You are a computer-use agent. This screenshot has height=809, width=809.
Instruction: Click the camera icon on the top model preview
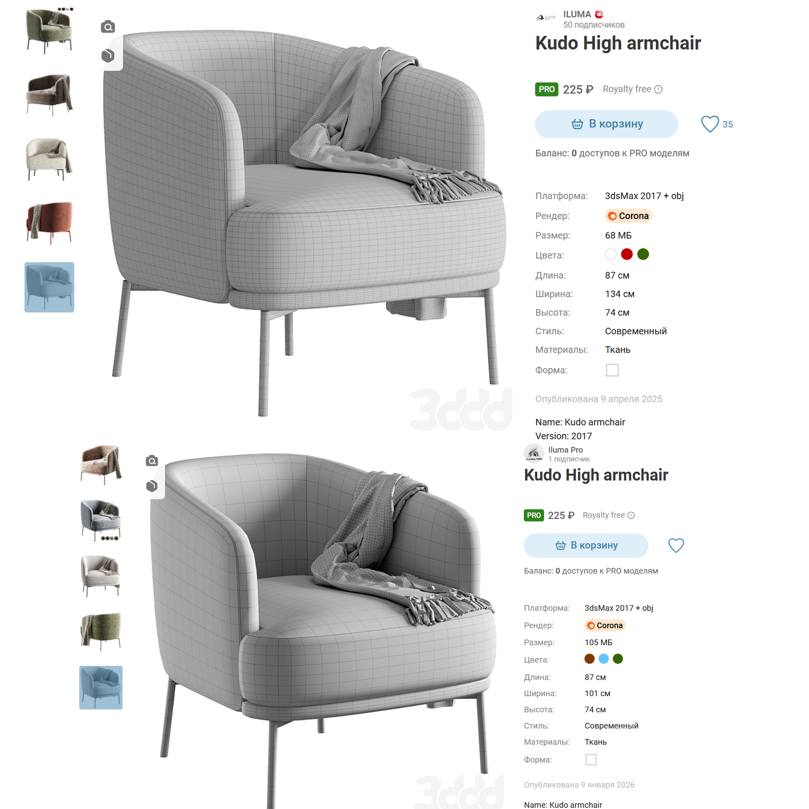[x=108, y=27]
